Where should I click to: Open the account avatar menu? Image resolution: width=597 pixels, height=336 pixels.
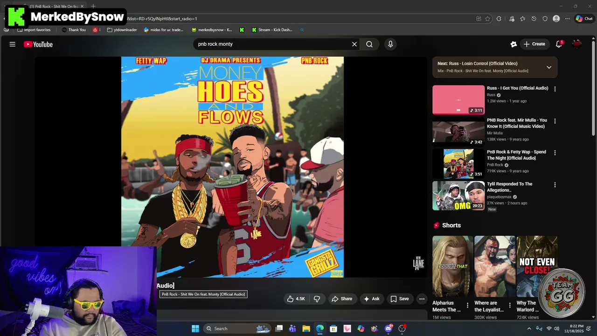click(577, 44)
